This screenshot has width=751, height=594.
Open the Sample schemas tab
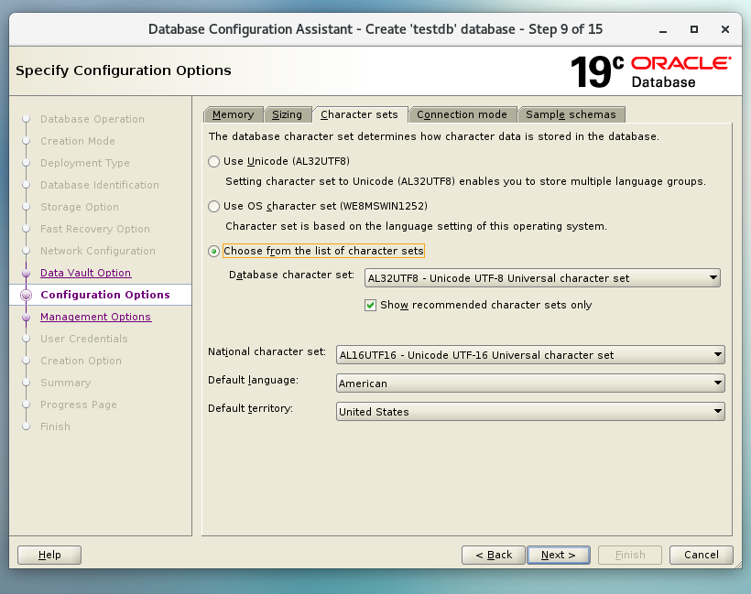point(572,114)
